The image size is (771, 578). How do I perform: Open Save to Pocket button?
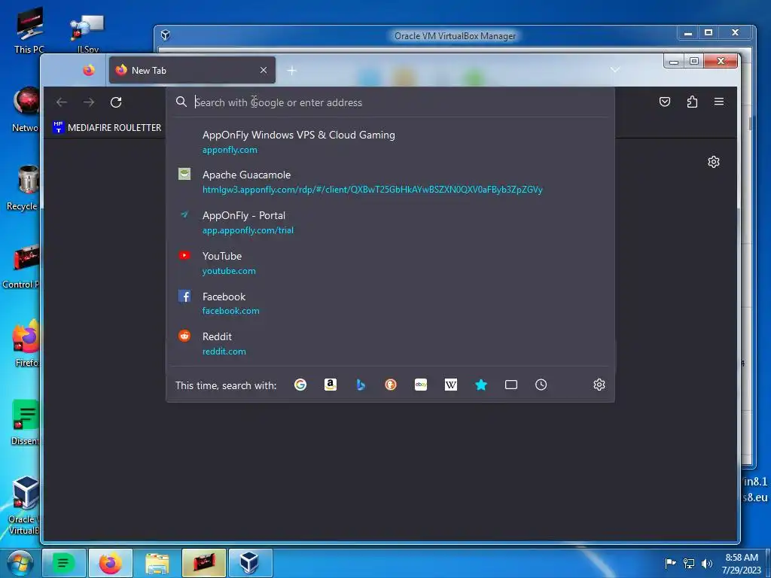click(x=665, y=102)
